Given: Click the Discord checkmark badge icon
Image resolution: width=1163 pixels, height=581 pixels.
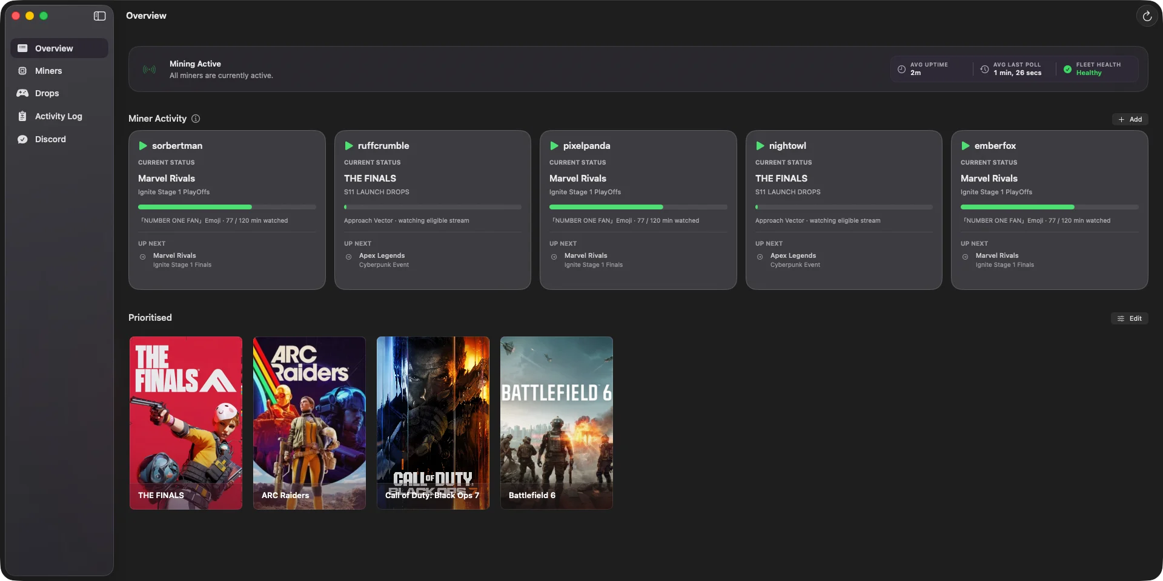Looking at the screenshot, I should (x=22, y=139).
